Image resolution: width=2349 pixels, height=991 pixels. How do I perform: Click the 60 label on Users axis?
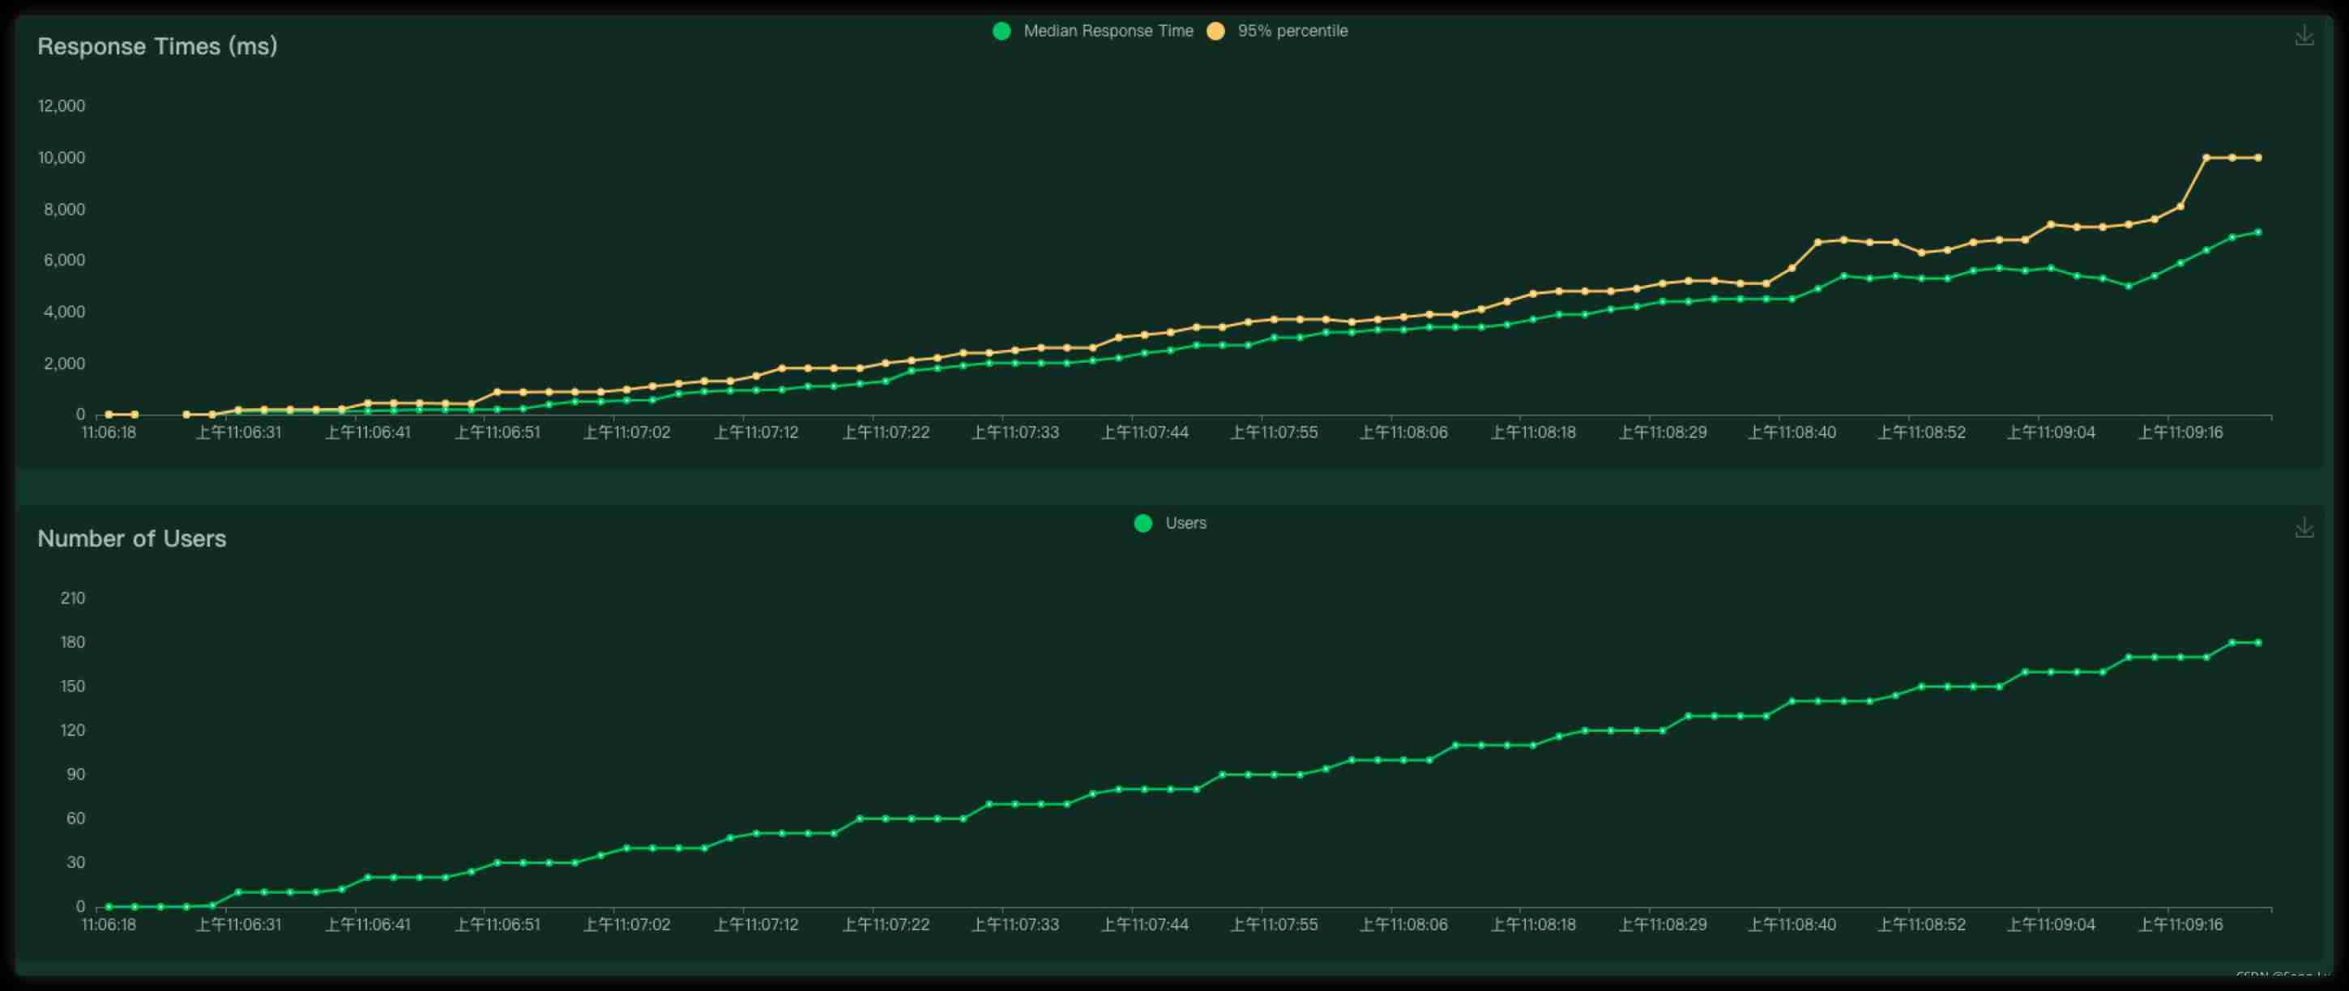coord(75,819)
